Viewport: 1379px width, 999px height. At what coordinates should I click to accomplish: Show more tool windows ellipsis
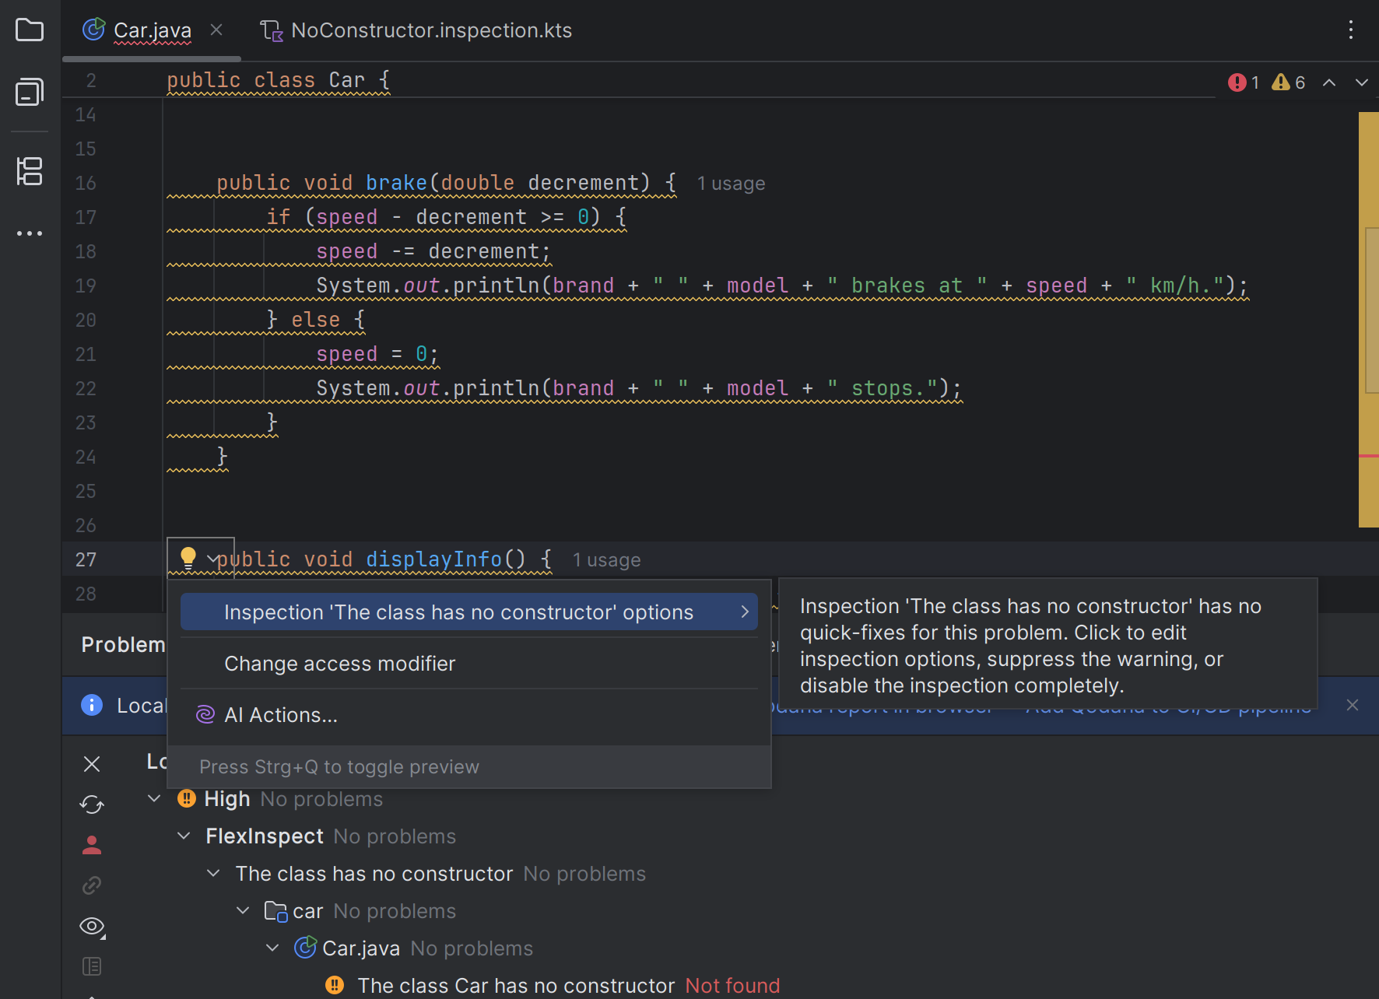(x=30, y=233)
